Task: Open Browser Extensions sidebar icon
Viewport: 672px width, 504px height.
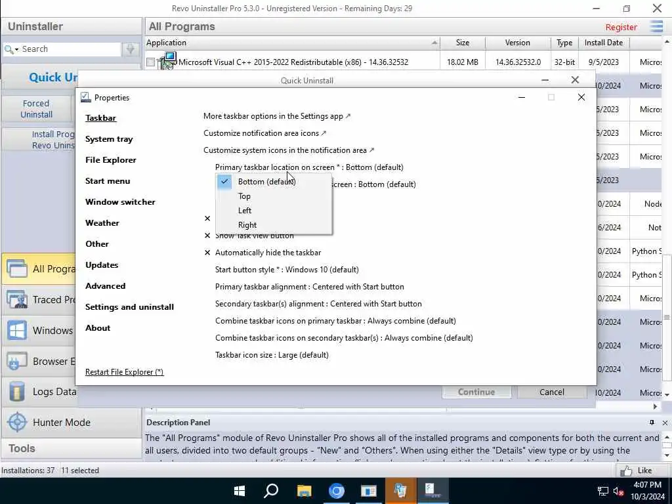Action: pyautogui.click(x=16, y=362)
